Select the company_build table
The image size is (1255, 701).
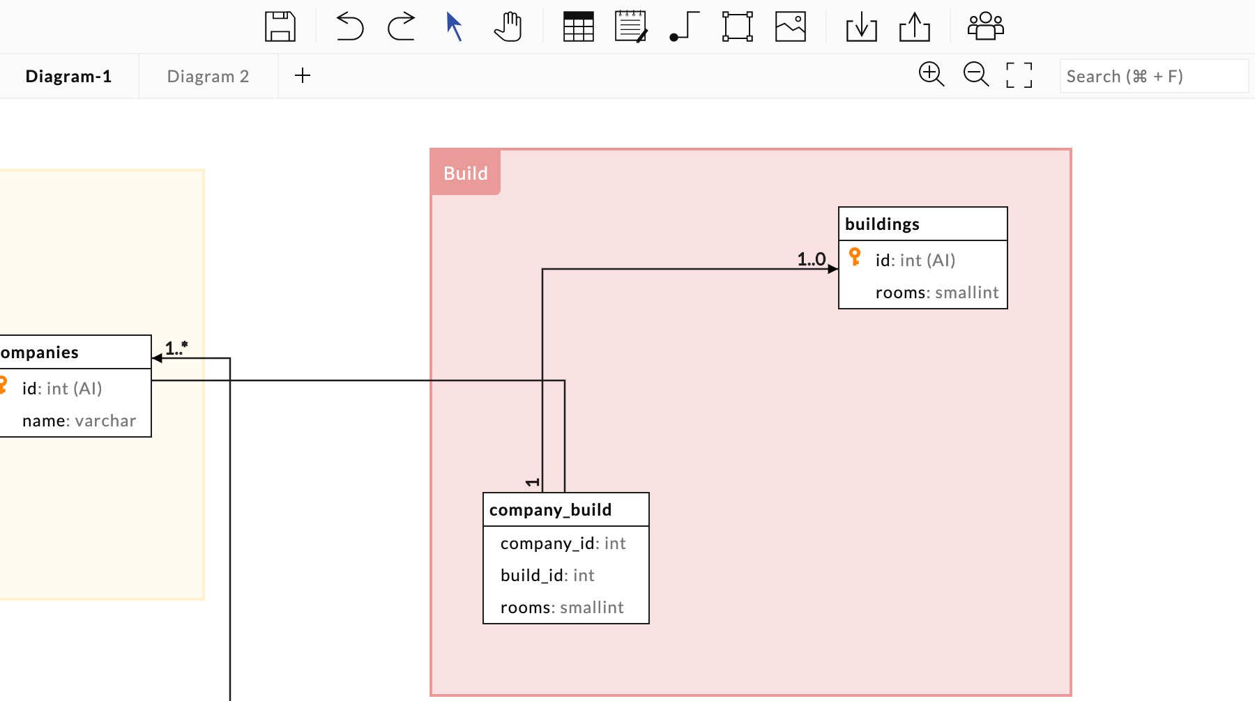tap(565, 509)
